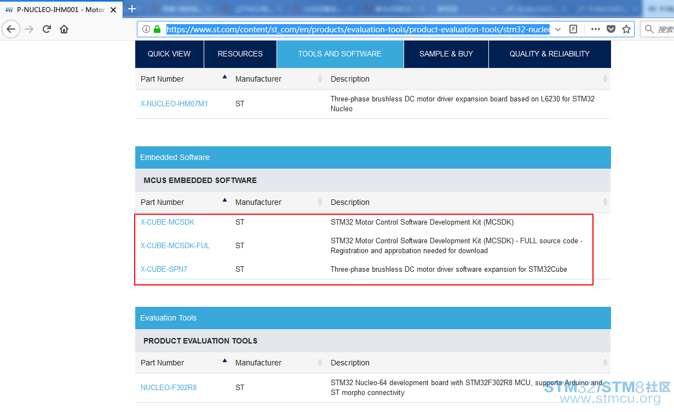The height and width of the screenshot is (412, 674).
Task: Sort Evaluation Tools table by Part Number
Action: click(224, 361)
